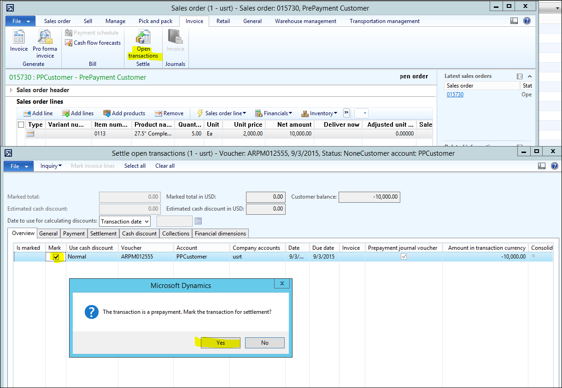The height and width of the screenshot is (388, 562).
Task: Toggle the sales order lines select-all checkbox
Action: [x=21, y=124]
